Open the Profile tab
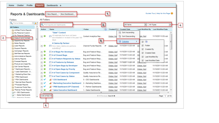The width and height of the screenshot is (219, 123). [29, 5]
